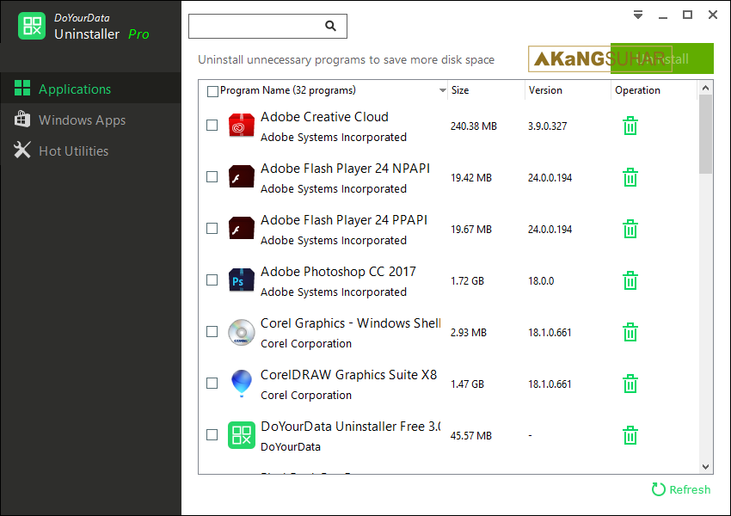Click the vertical scrollbar thumb
Screen dimensions: 731x516
click(x=705, y=134)
